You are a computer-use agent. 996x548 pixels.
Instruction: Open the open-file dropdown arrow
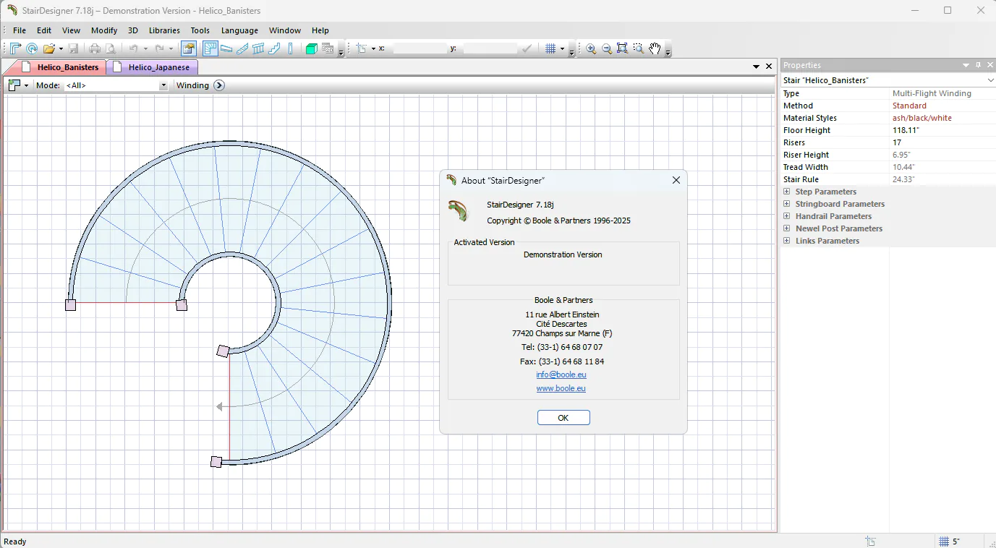(61, 48)
